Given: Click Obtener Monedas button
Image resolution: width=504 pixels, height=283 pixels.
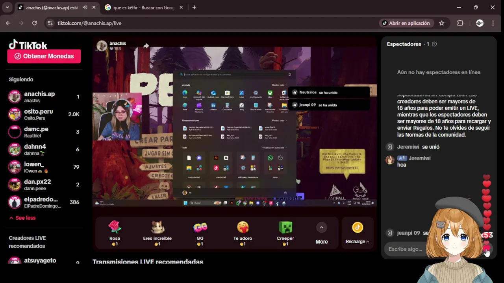Looking at the screenshot, I should coord(44,56).
